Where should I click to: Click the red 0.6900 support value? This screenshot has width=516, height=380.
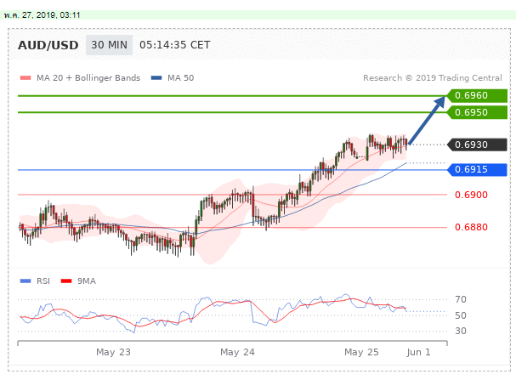point(471,195)
